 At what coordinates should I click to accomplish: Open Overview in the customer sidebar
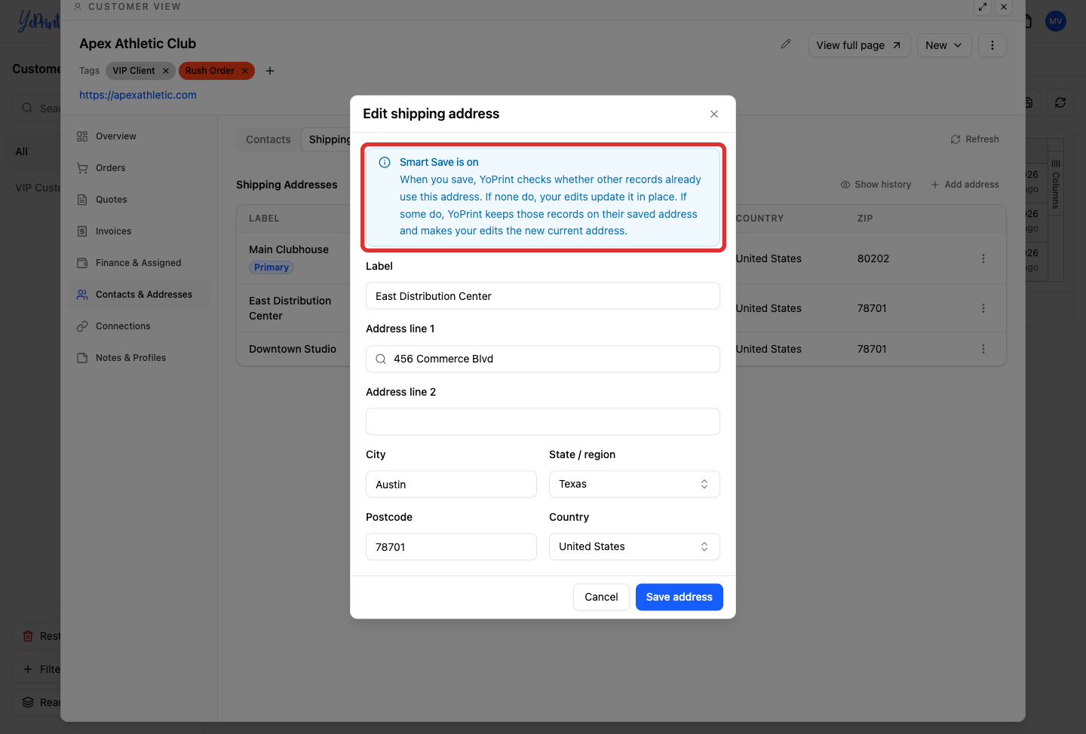140,136
